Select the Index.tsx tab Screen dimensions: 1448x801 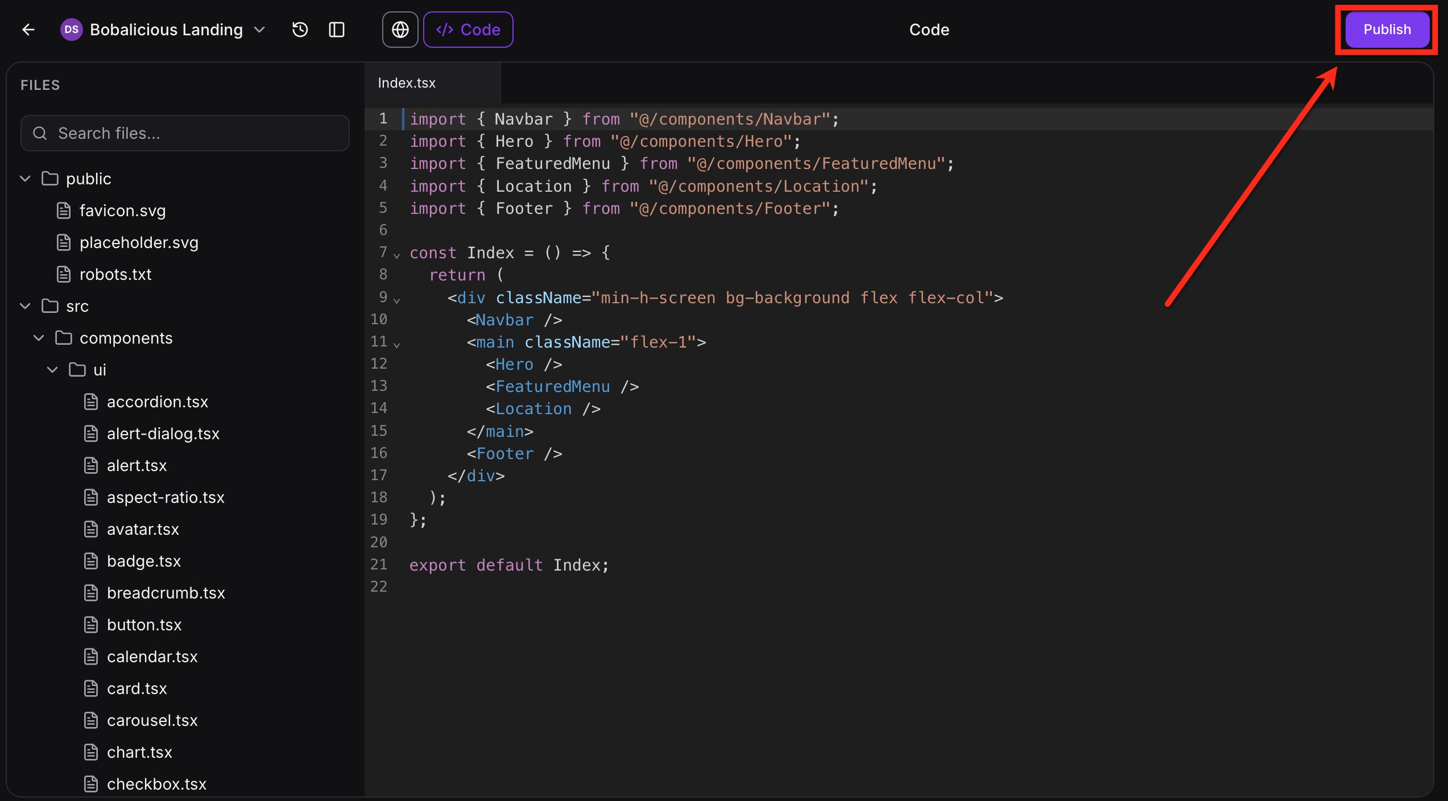pos(407,83)
